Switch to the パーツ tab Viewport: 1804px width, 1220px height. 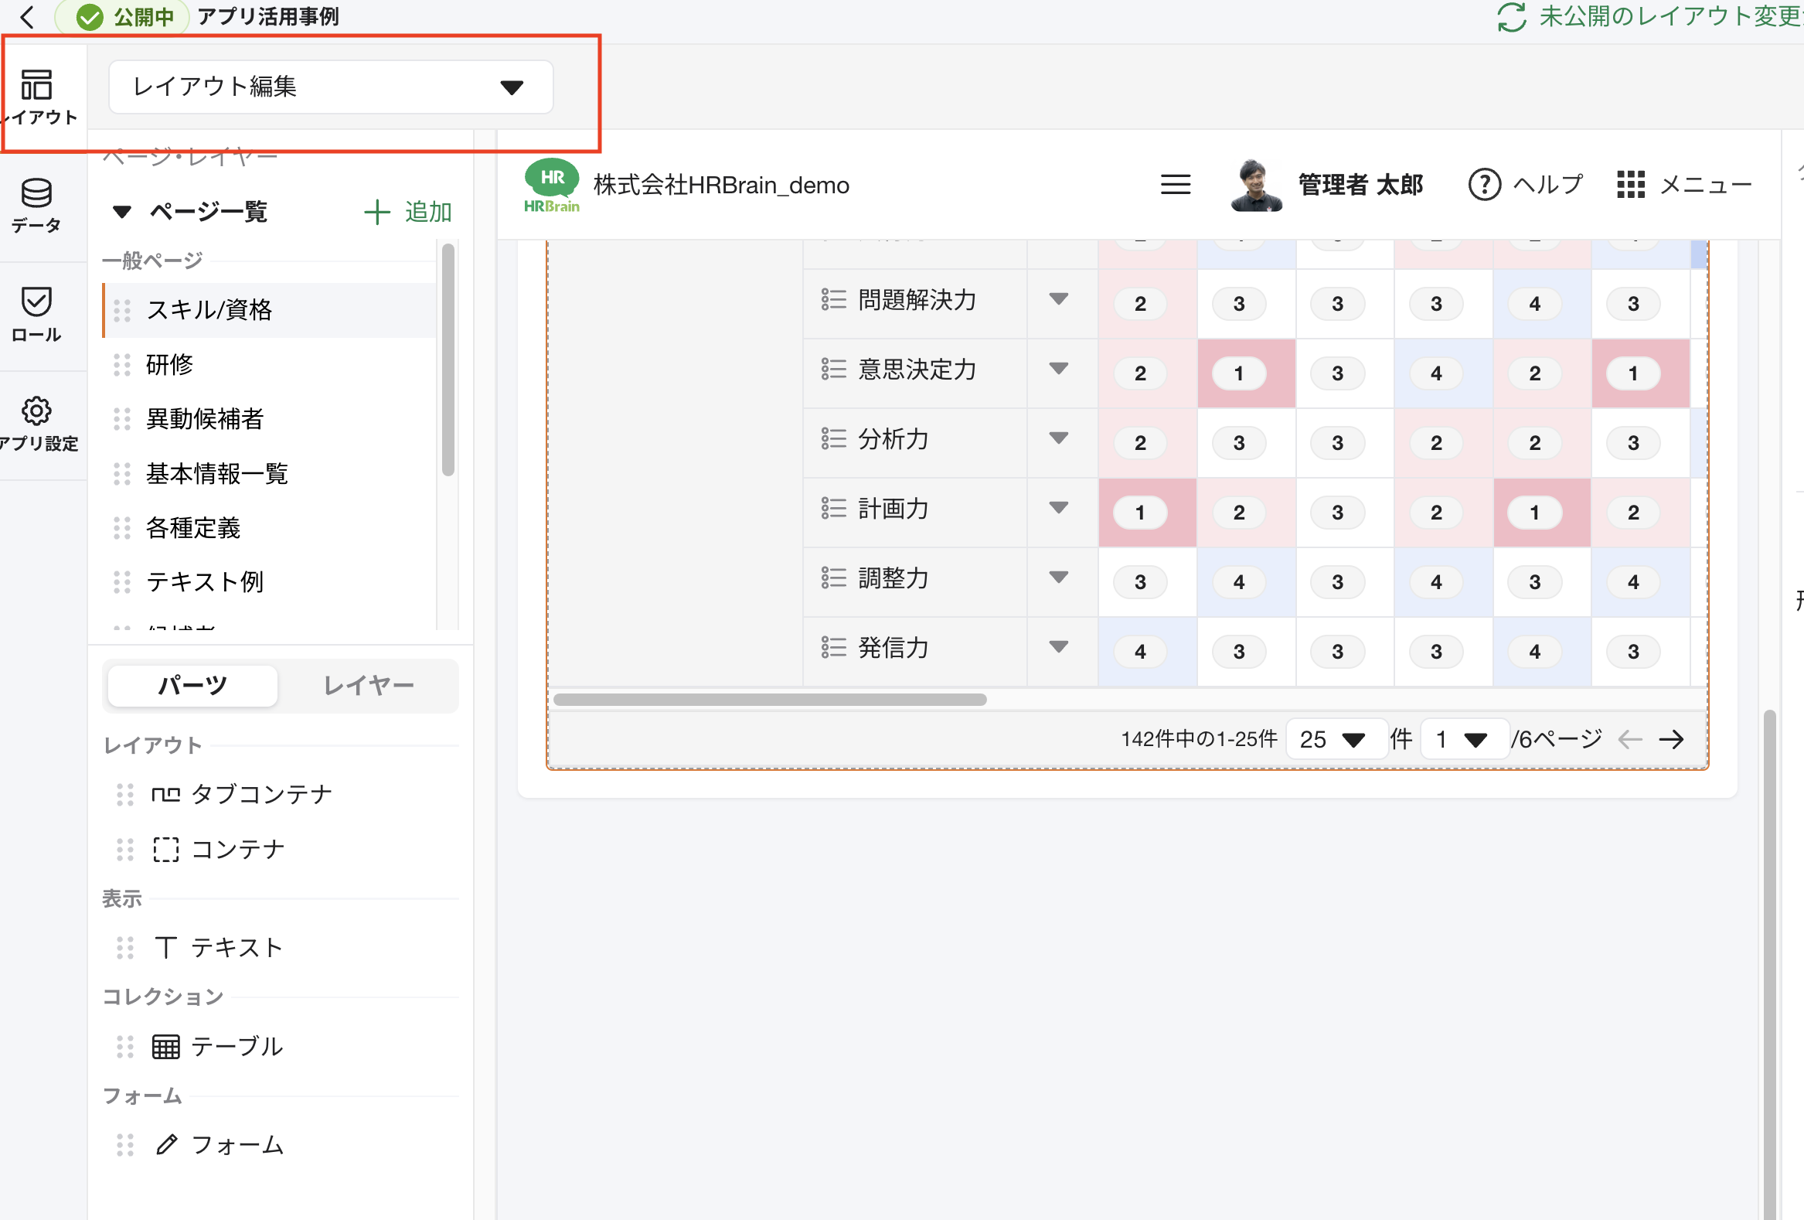pyautogui.click(x=191, y=686)
